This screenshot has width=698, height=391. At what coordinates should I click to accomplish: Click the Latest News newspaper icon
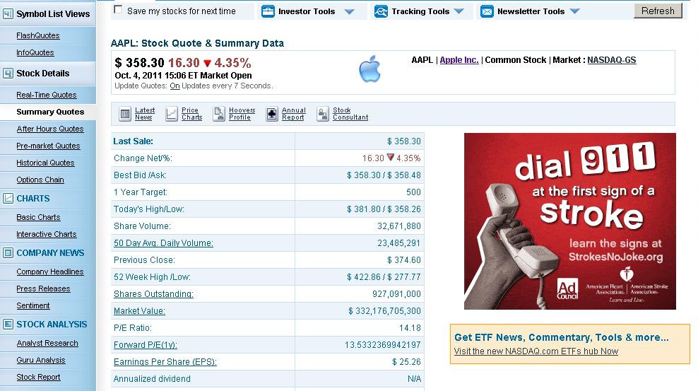[125, 114]
